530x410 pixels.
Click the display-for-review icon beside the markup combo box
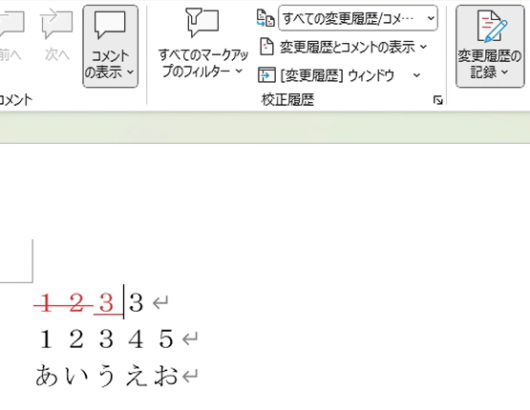pyautogui.click(x=265, y=18)
